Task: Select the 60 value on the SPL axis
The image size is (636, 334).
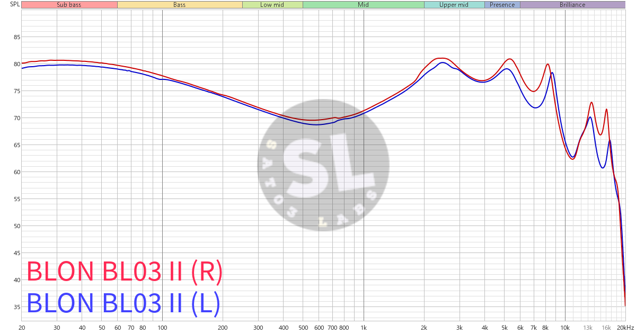Action: click(17, 172)
